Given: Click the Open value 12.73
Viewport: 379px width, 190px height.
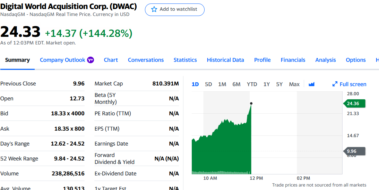Looking at the screenshot, I should [77, 99].
